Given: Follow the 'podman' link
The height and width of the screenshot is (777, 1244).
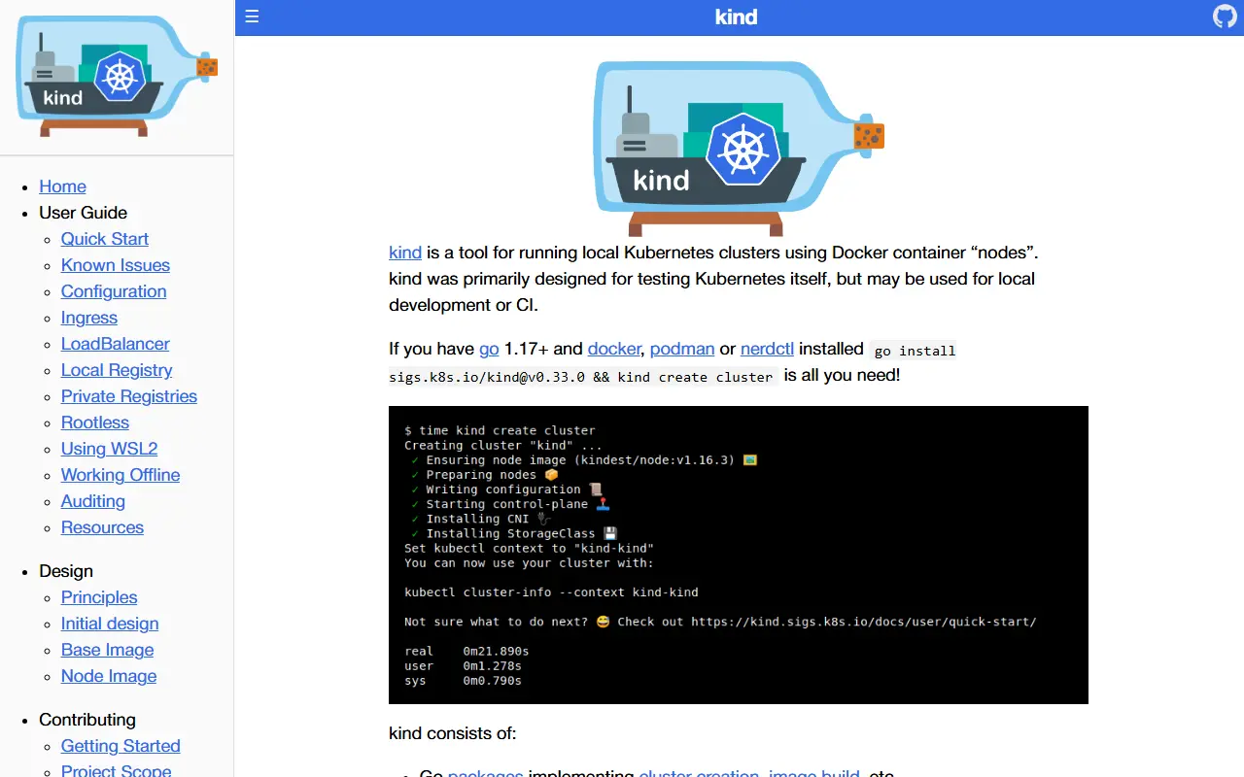Looking at the screenshot, I should [682, 349].
